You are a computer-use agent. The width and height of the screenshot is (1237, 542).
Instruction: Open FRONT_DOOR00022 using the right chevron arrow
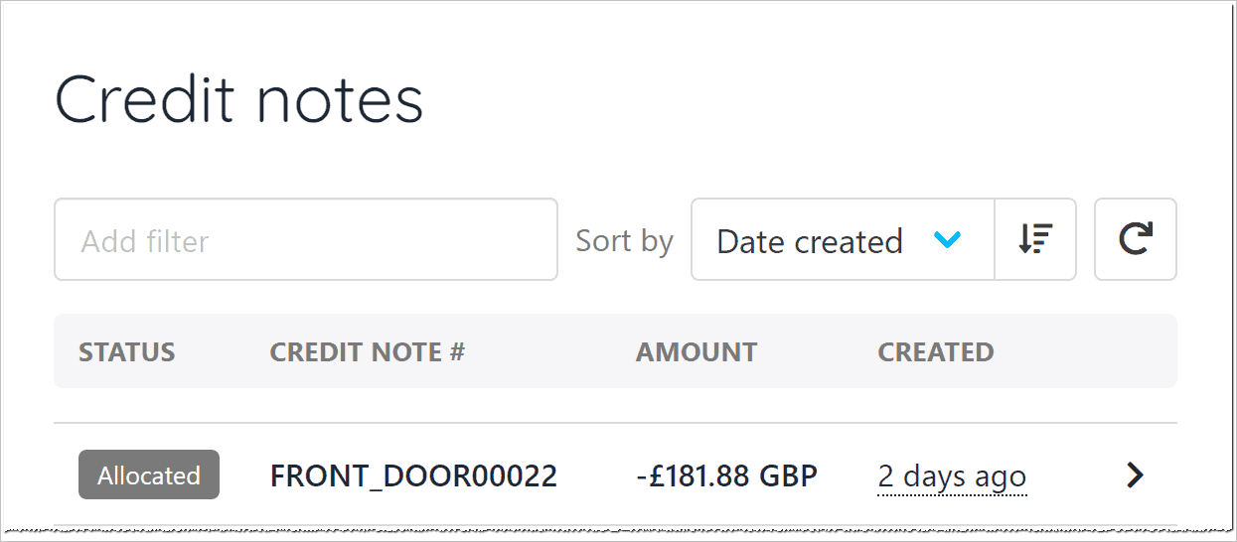1135,476
